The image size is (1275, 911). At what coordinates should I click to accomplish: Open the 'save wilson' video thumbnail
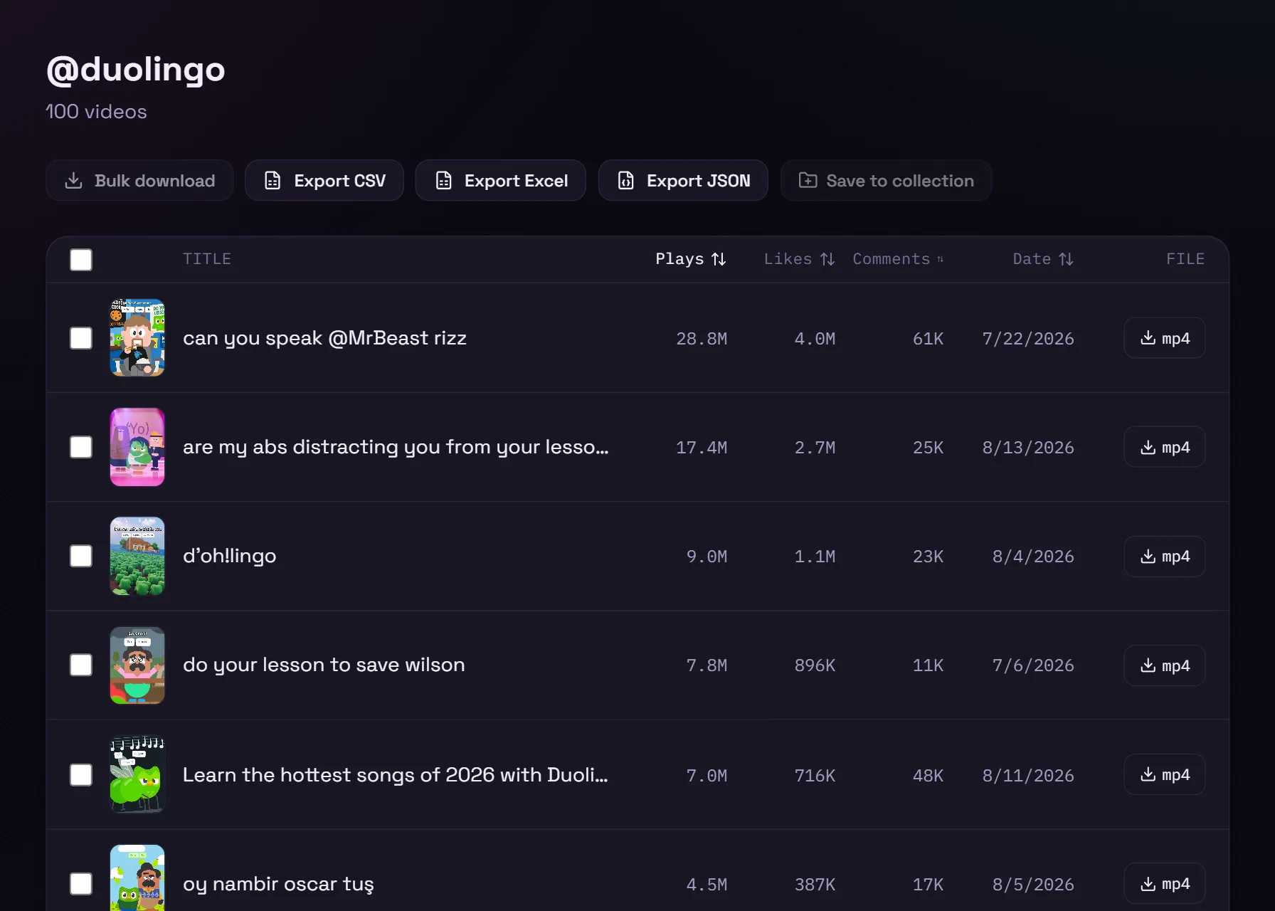pos(137,665)
